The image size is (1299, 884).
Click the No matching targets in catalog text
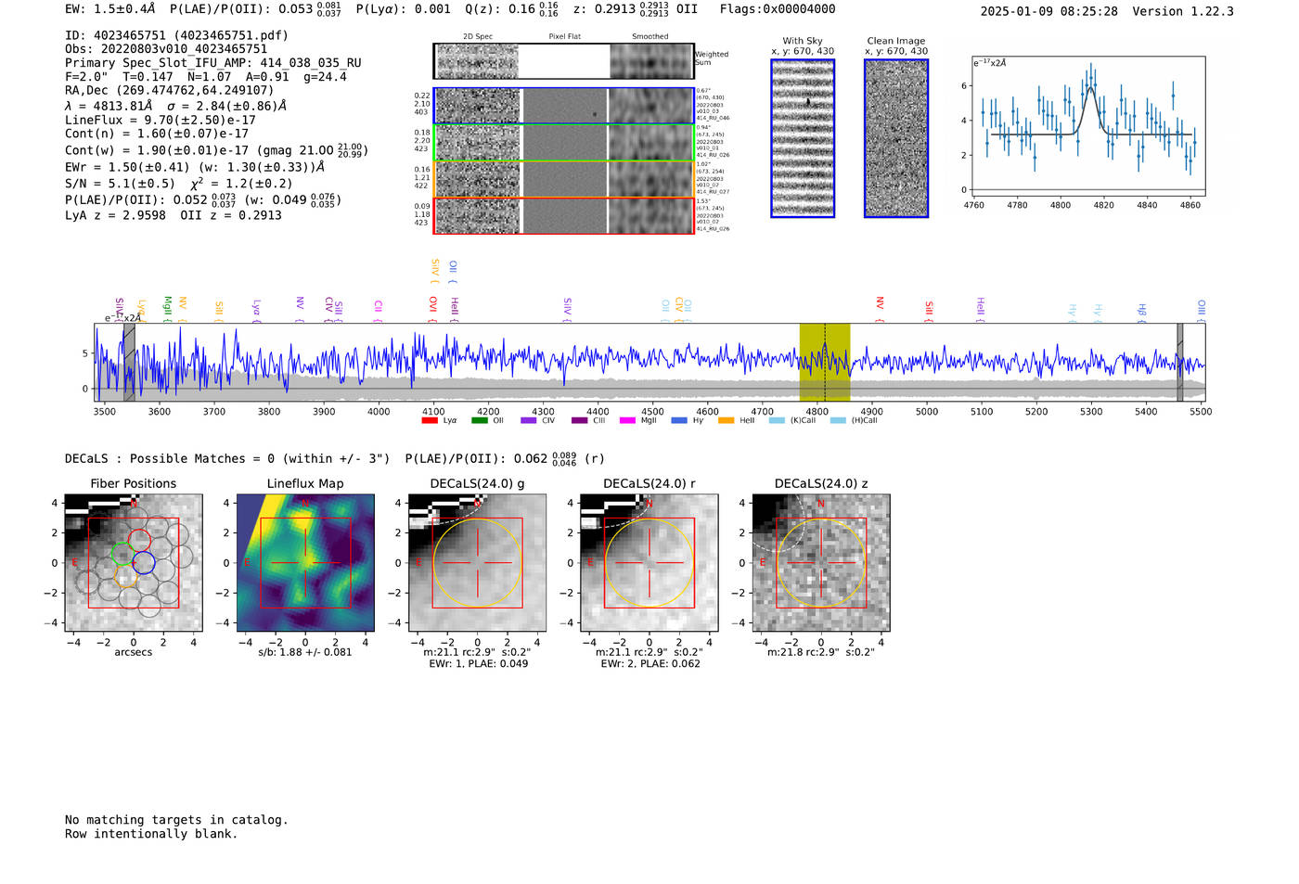pyautogui.click(x=176, y=820)
